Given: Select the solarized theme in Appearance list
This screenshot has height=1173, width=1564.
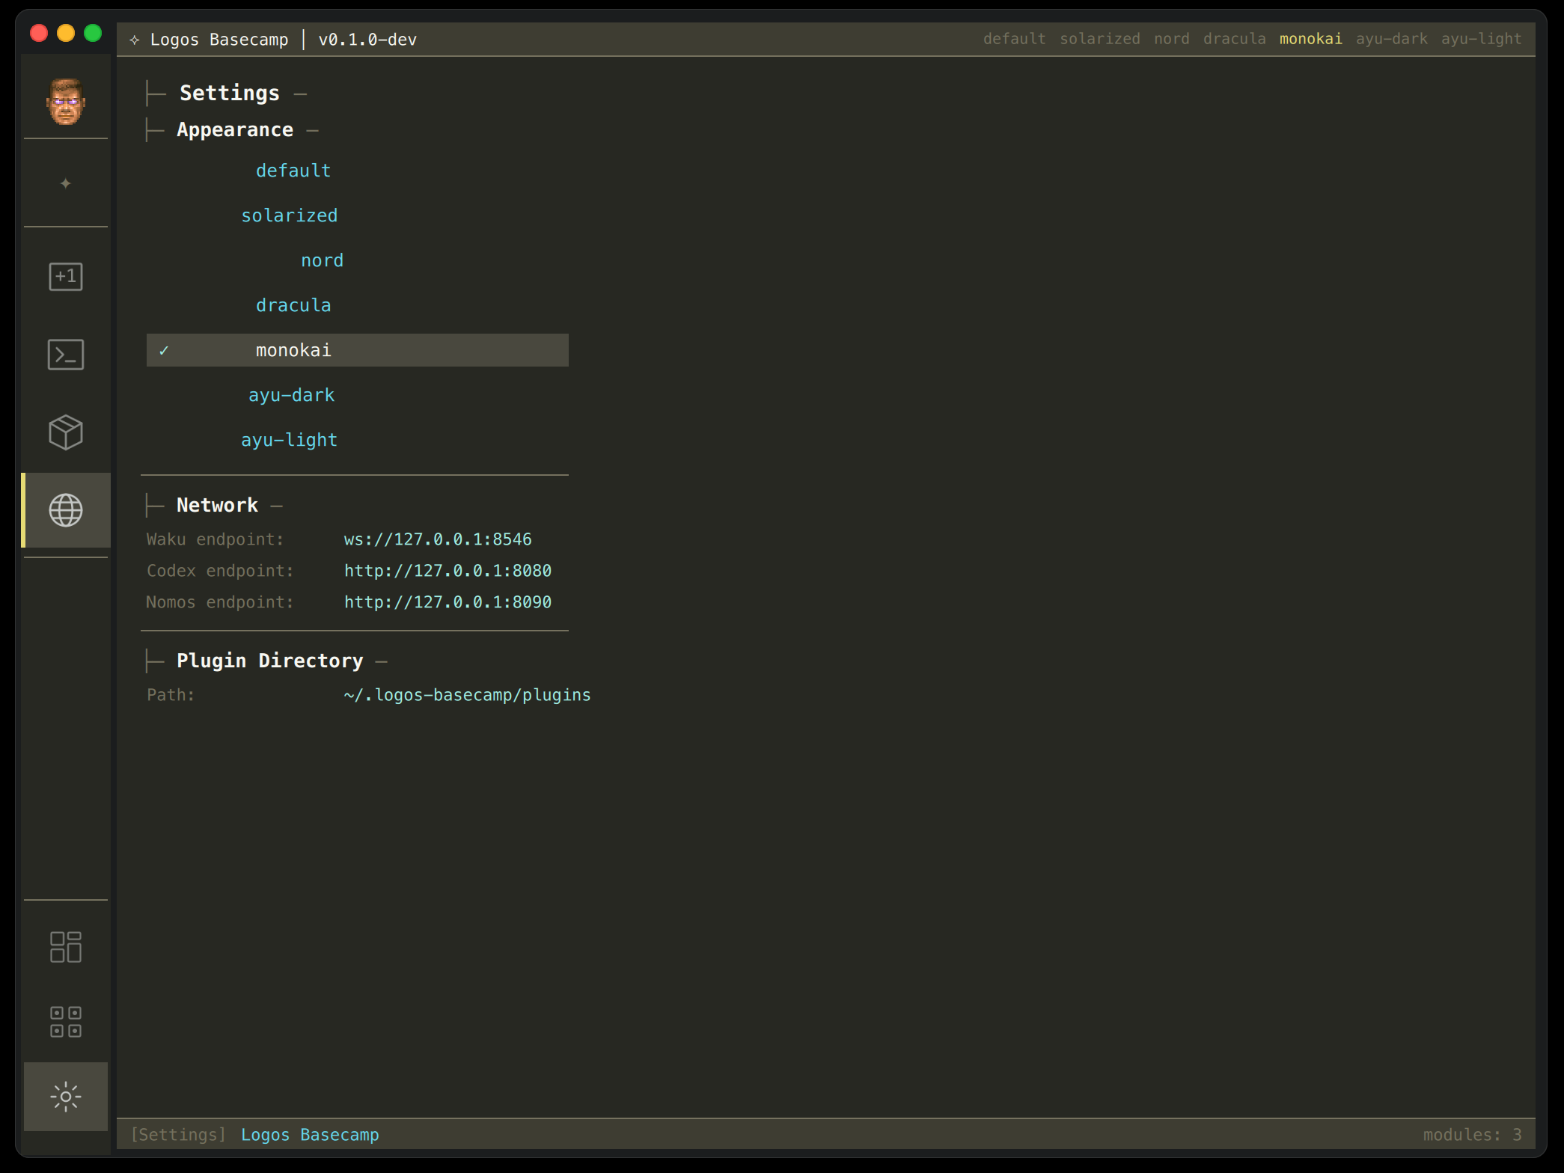Looking at the screenshot, I should (x=289, y=215).
